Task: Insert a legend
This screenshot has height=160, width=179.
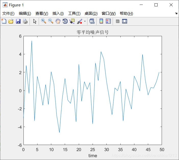Action: pyautogui.click(x=108, y=21)
